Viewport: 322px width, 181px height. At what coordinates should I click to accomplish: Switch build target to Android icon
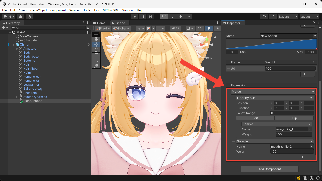coord(180,17)
